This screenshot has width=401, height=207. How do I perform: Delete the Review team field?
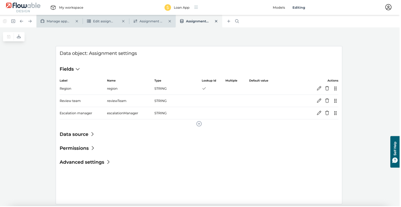(x=327, y=101)
